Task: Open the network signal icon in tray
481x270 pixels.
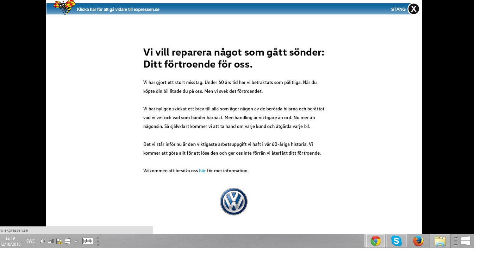Action: 51,241
